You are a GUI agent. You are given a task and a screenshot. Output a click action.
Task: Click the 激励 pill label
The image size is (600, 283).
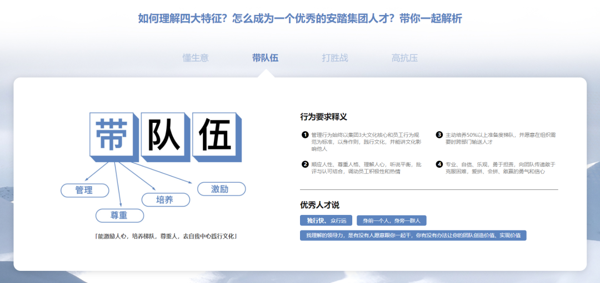point(221,189)
